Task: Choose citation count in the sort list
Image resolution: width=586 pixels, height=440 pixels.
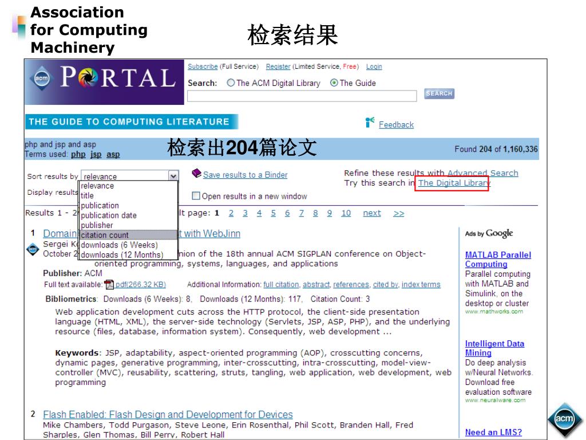Action: pyautogui.click(x=129, y=235)
